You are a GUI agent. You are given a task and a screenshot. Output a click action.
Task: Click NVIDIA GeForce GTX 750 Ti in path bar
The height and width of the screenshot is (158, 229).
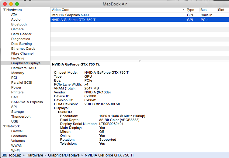[109, 155]
